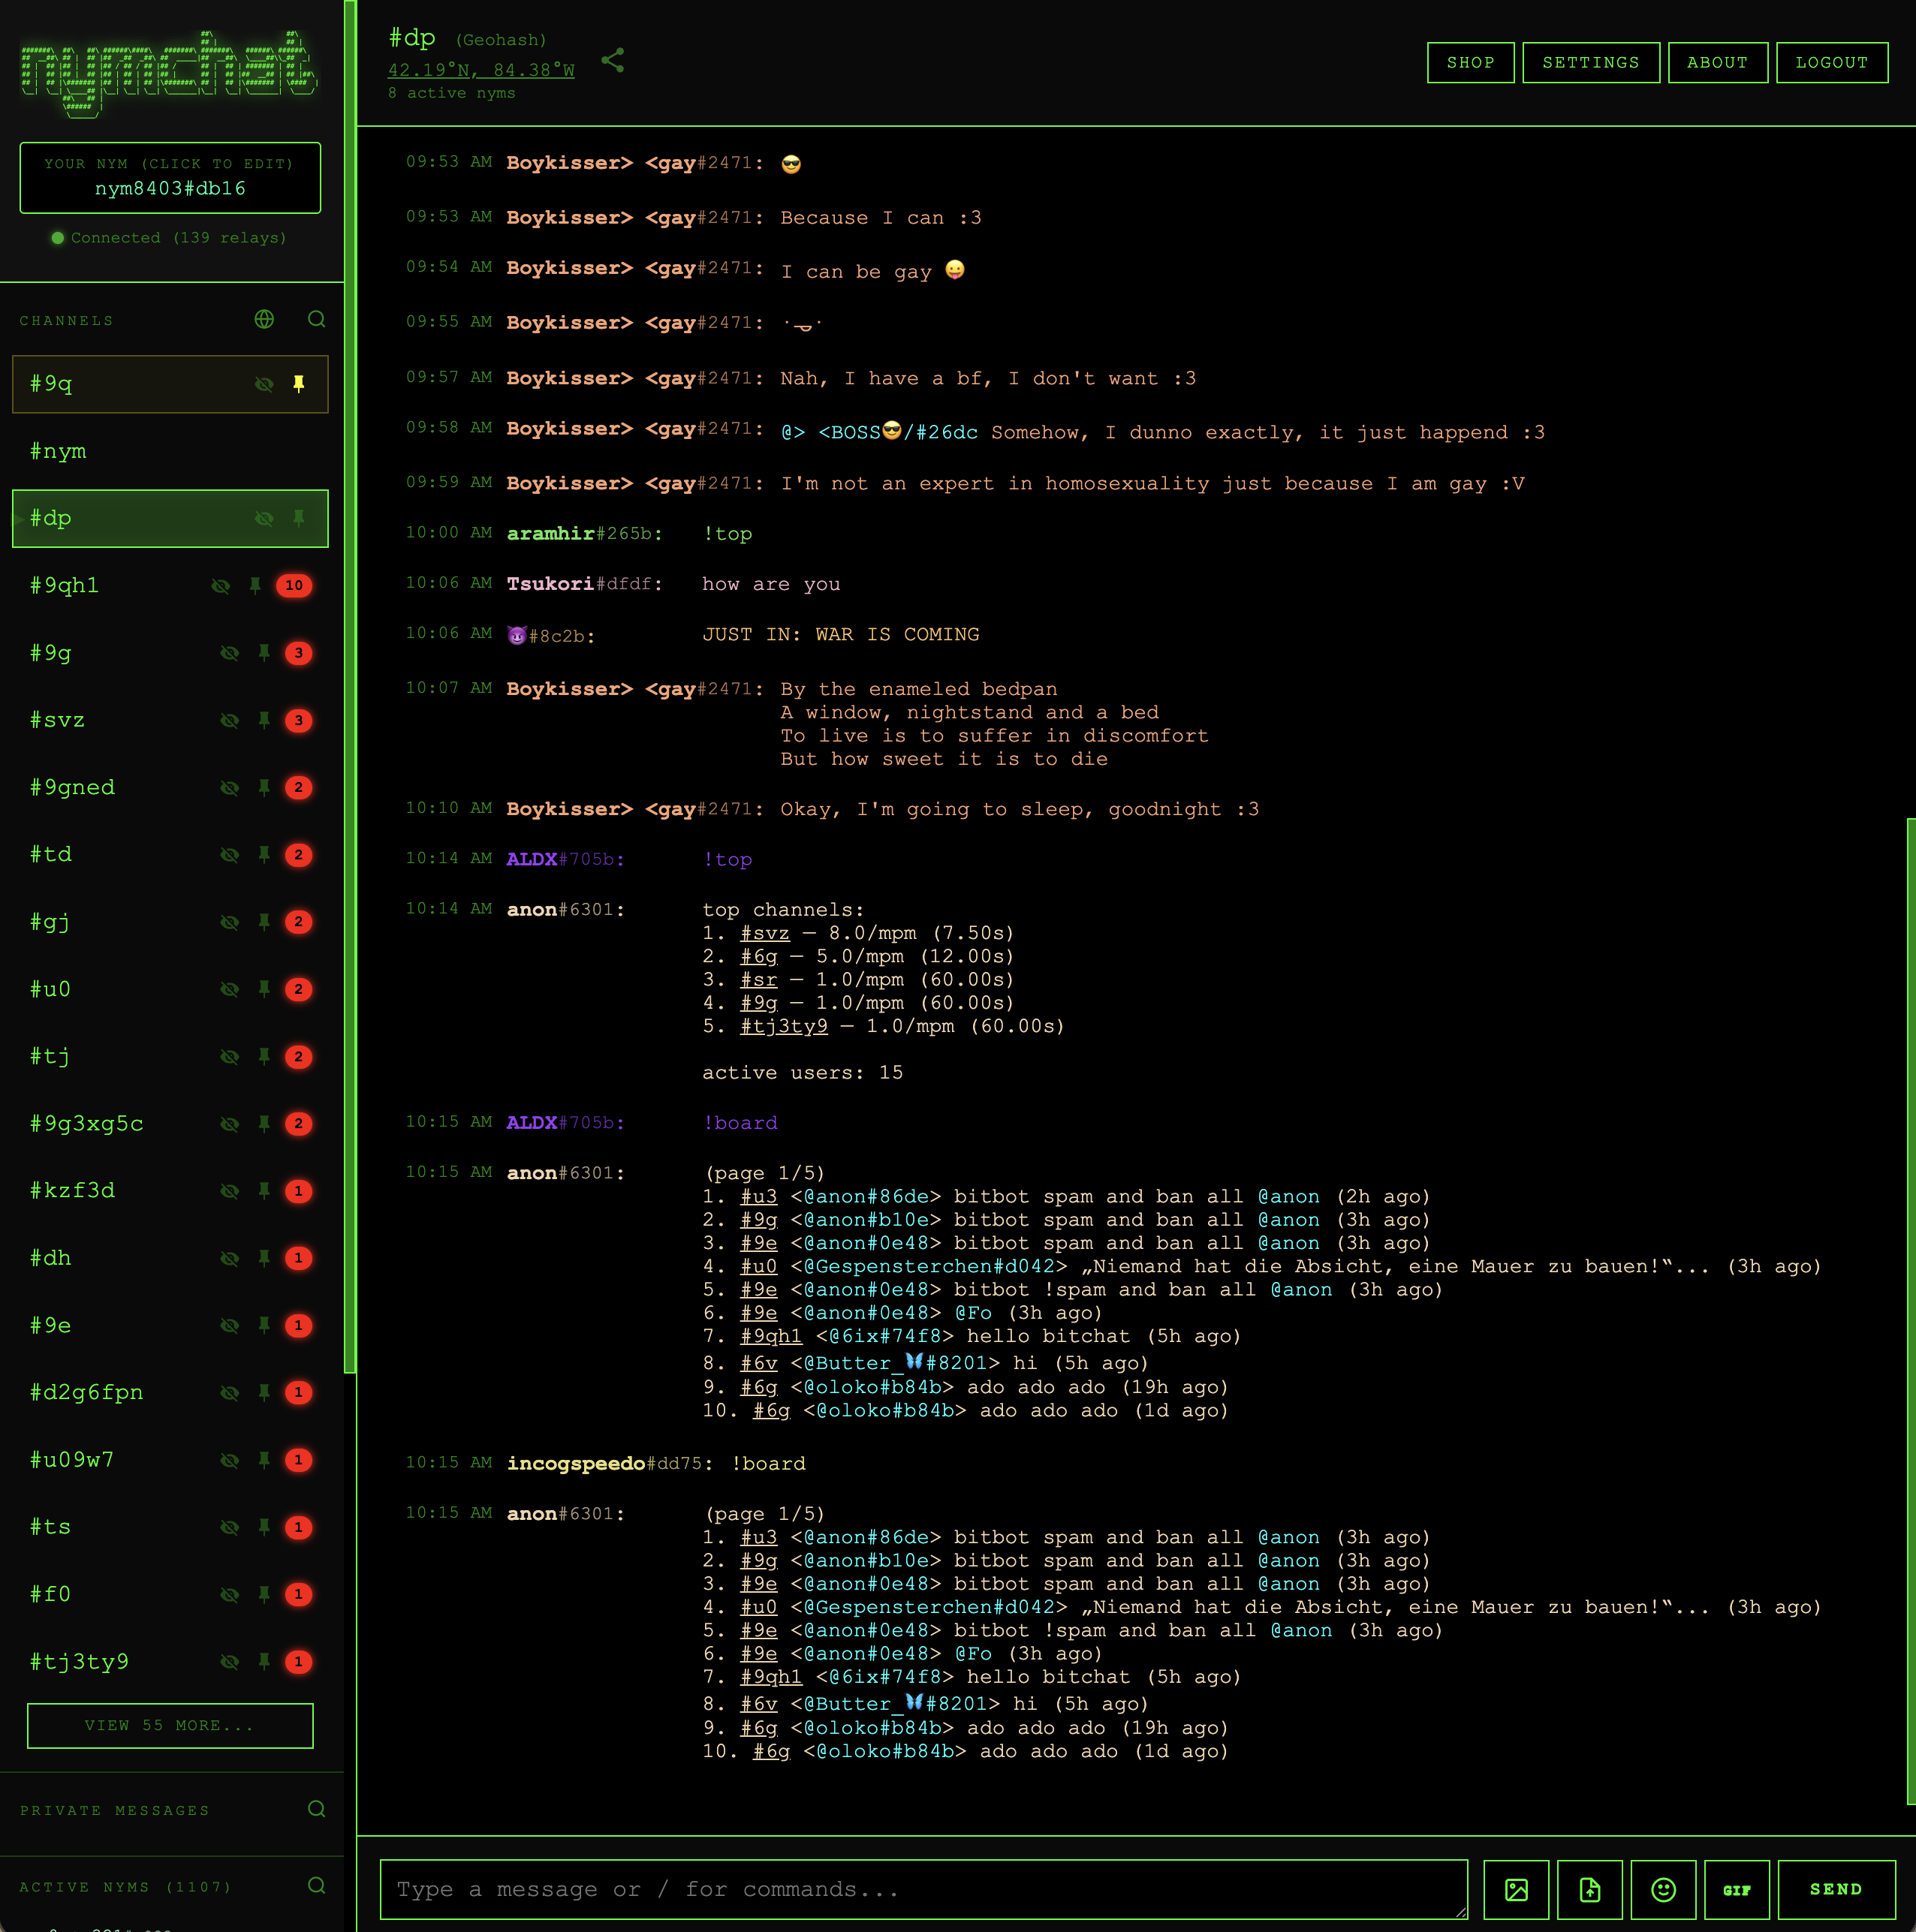Open the emoji picker
1916x1932 pixels.
(x=1662, y=1889)
